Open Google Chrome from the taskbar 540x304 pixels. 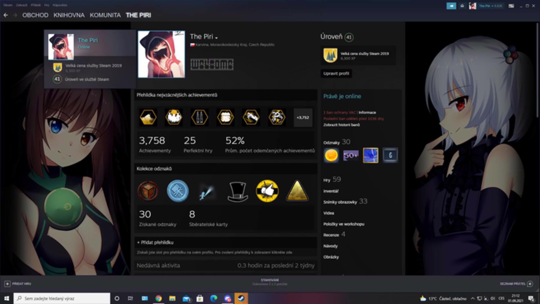(x=159, y=298)
